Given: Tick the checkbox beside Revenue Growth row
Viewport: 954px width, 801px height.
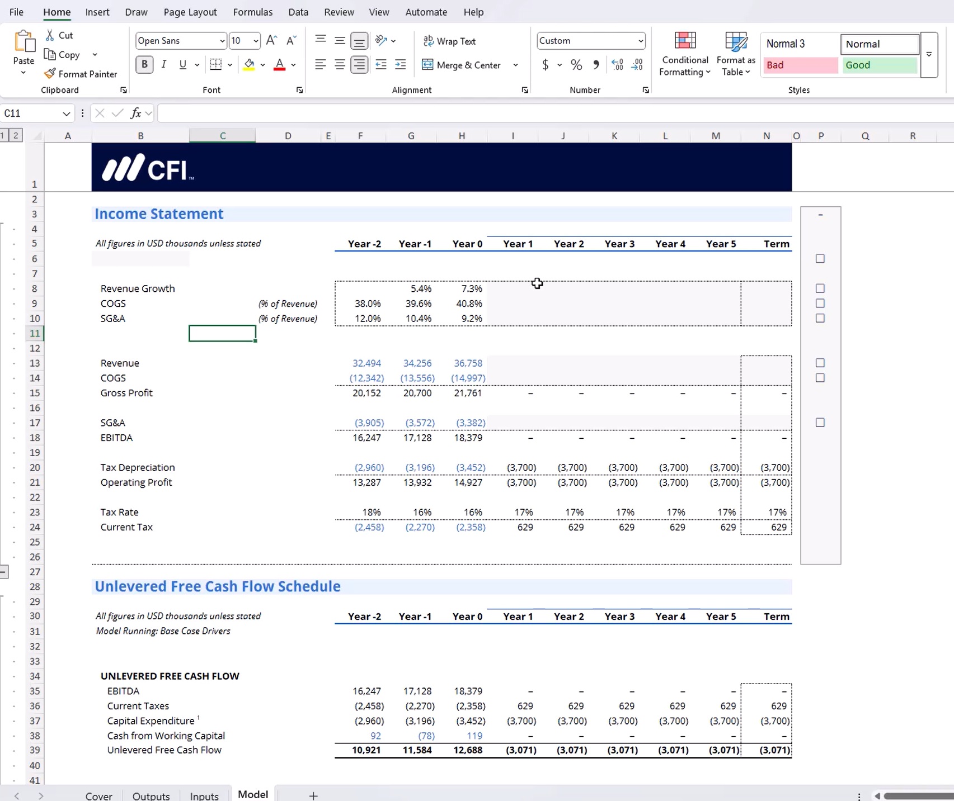Looking at the screenshot, I should pyautogui.click(x=820, y=288).
